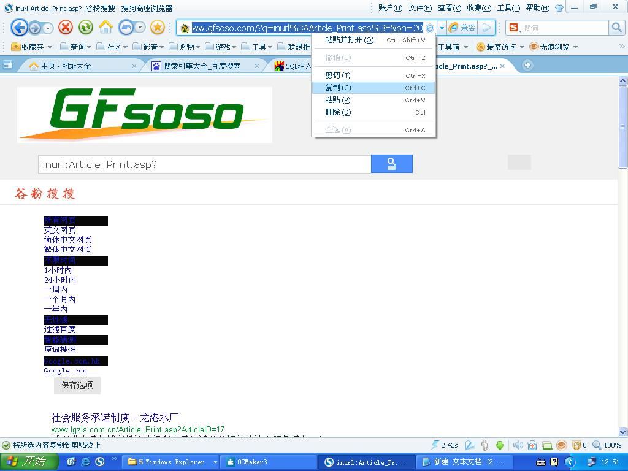Click the 英文网页 filter link
This screenshot has height=471, width=628.
59,230
